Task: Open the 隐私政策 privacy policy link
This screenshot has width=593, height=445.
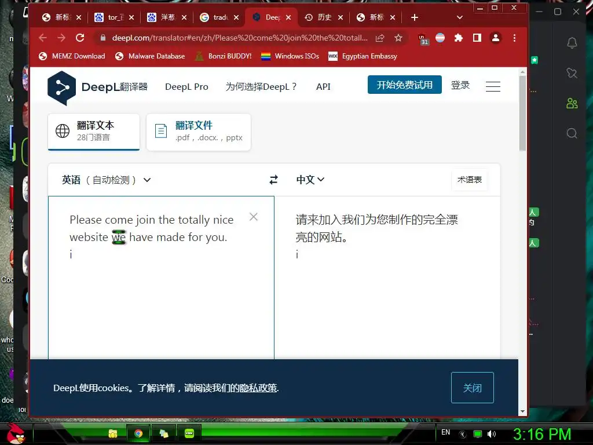Action: 258,388
